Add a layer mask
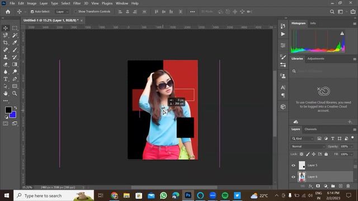Image resolution: width=358 pixels, height=201 pixels. [318, 186]
